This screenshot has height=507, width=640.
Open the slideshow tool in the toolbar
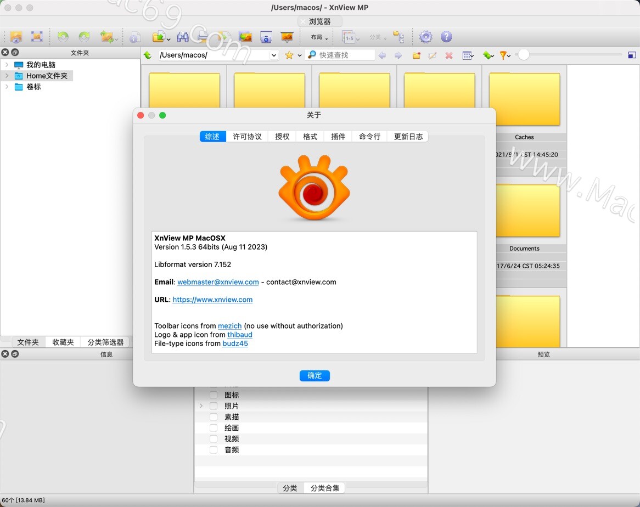click(x=288, y=37)
